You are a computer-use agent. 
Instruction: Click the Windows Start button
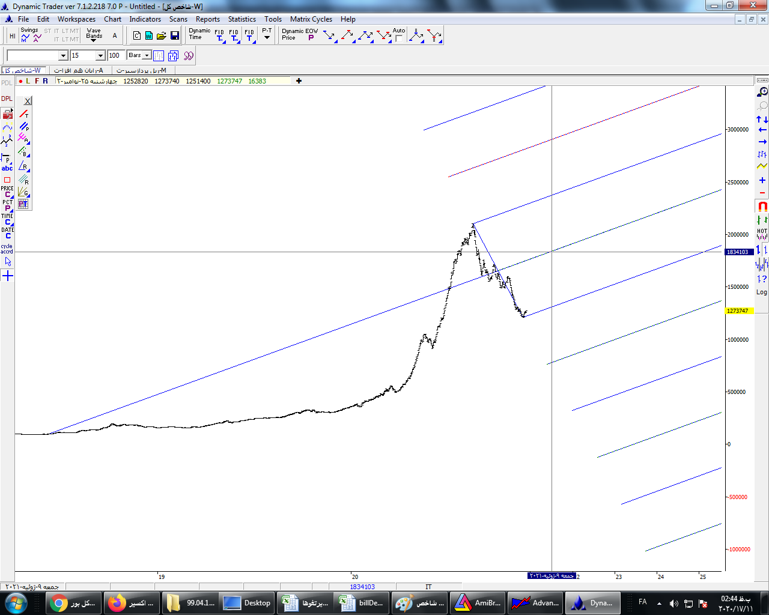pos(16,603)
